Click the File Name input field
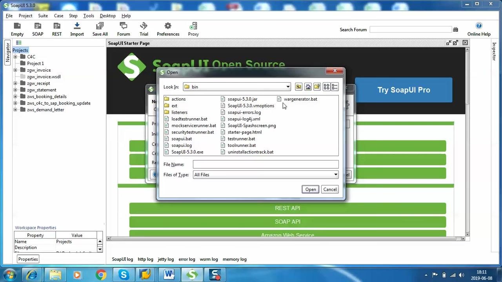Image resolution: width=502 pixels, height=282 pixels. click(x=266, y=164)
